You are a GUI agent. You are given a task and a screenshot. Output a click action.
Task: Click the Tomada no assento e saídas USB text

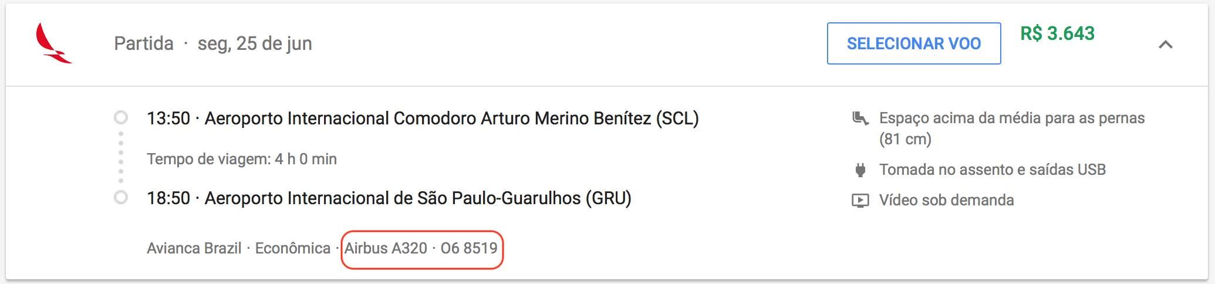click(x=993, y=170)
